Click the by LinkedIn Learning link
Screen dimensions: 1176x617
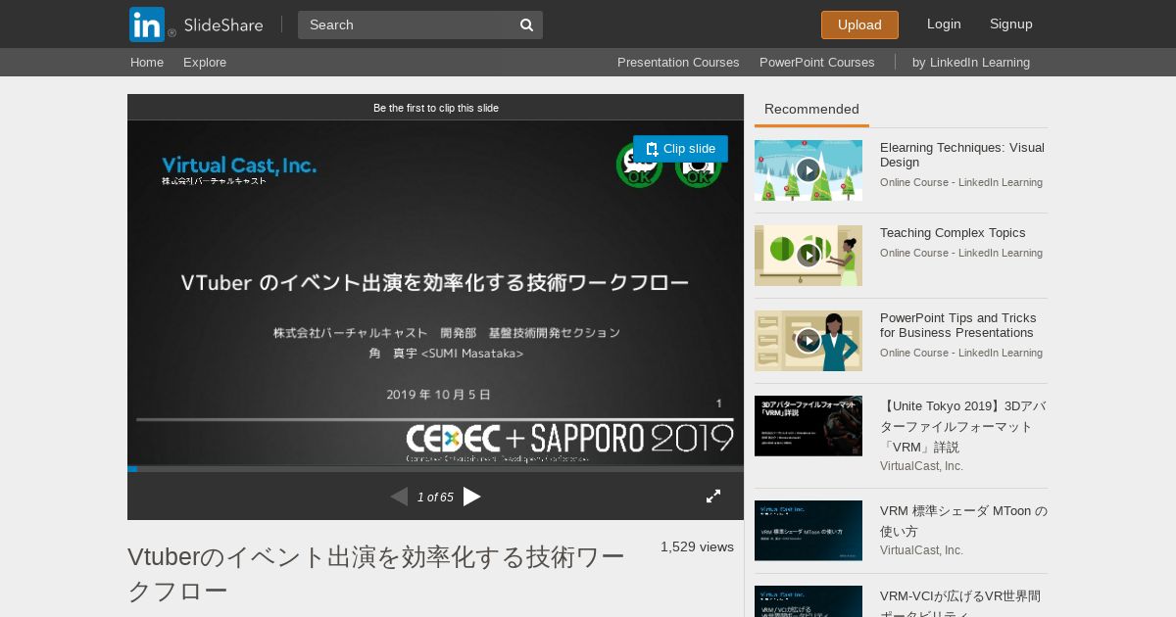tap(971, 62)
